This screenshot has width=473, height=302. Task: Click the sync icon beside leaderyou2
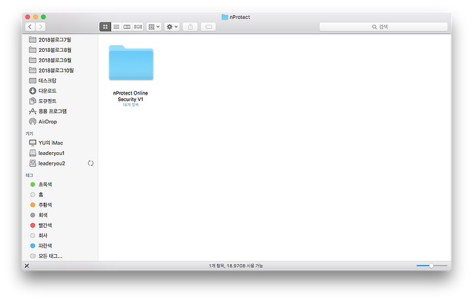point(91,163)
